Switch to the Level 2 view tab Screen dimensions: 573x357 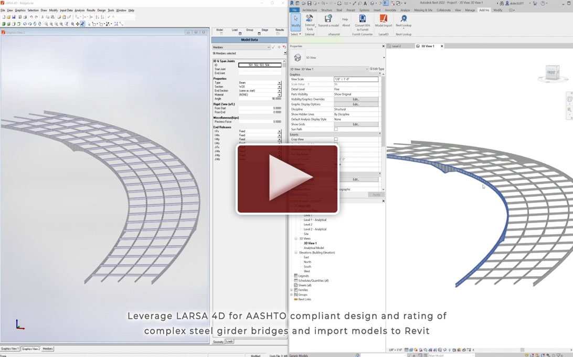coord(396,46)
